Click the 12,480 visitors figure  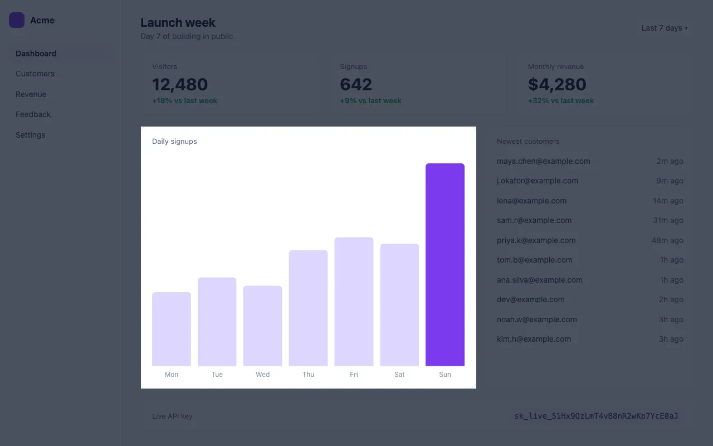180,84
